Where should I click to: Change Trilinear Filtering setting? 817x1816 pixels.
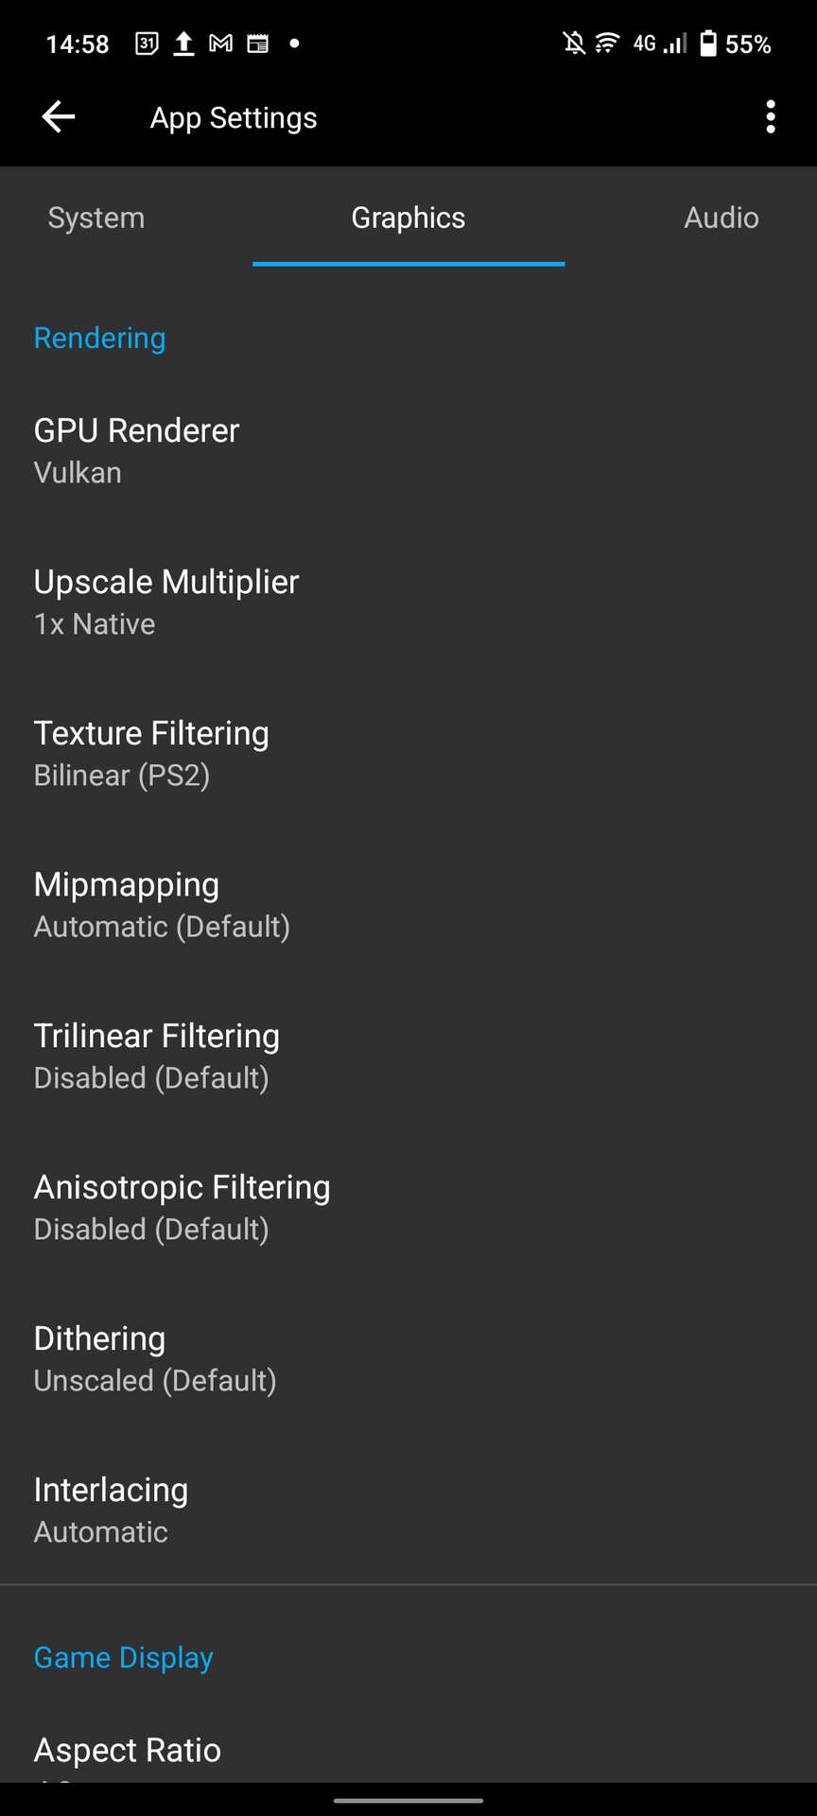pyautogui.click(x=408, y=1056)
